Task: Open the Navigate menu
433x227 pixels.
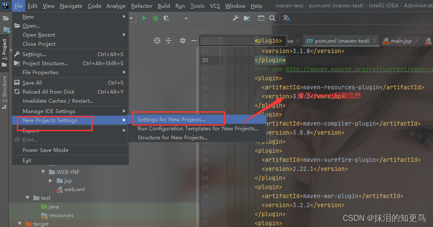Action: point(71,6)
